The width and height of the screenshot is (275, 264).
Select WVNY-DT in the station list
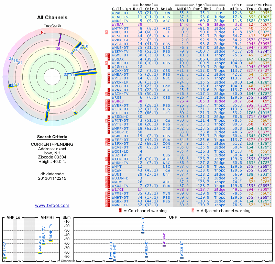point(120,90)
